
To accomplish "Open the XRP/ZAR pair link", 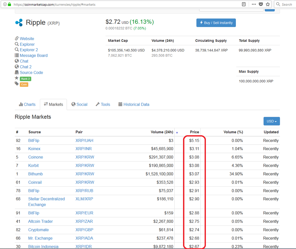I will point(84,221).
